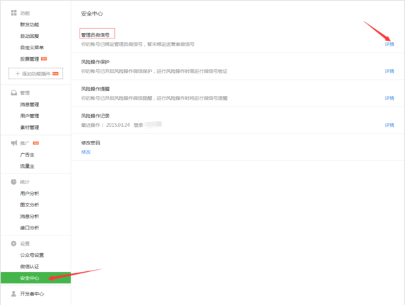405x305 pixels.
Task: Click the 修改 password link
Action: click(x=86, y=152)
